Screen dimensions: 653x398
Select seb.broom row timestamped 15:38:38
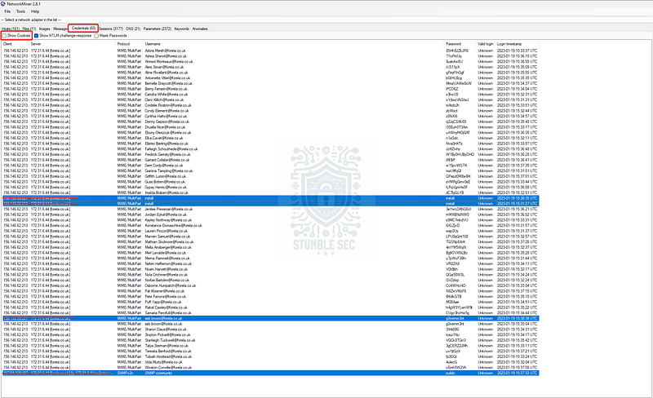[x=270, y=318]
